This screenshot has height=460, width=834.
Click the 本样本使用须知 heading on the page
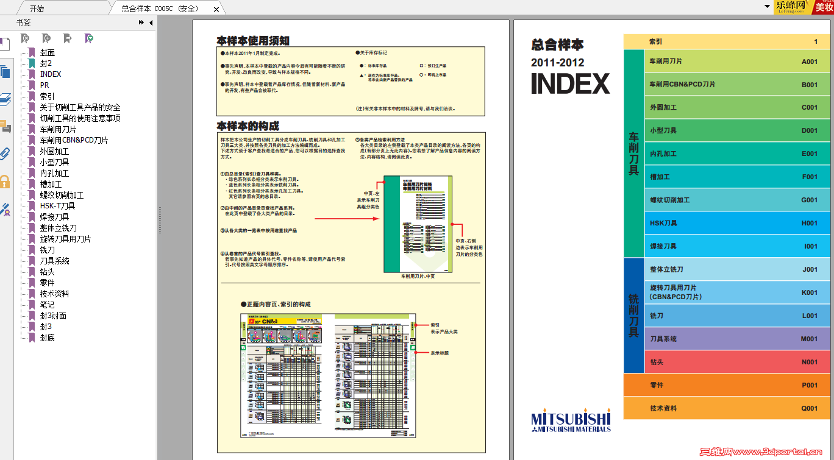coord(253,41)
